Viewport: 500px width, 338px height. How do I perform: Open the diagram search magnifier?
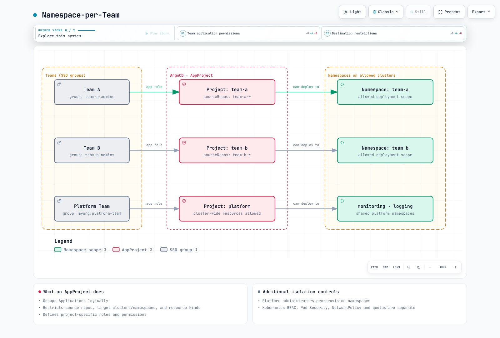(409, 267)
